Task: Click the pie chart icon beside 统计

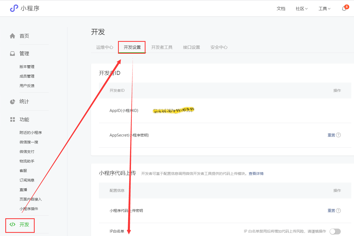Action: coord(12,102)
